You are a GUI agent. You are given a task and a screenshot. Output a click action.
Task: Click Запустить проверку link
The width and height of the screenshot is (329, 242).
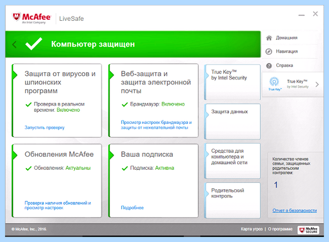[x=44, y=128]
